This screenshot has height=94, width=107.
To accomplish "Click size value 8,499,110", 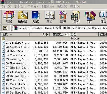I will 41,92.
